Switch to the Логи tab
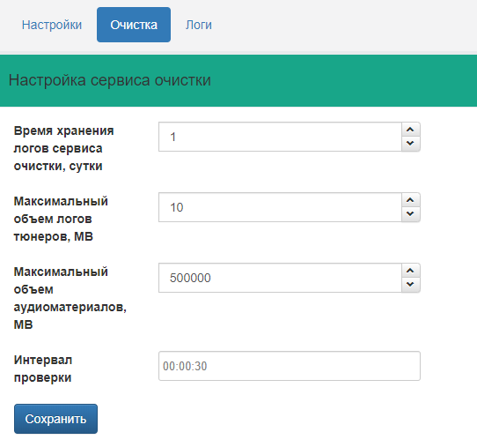Screen dimensions: 477x447 199,25
